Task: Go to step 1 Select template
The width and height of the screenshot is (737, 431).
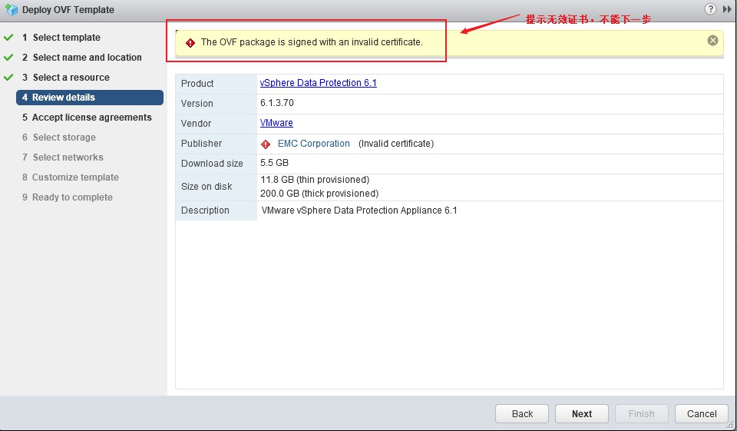Action: 61,38
